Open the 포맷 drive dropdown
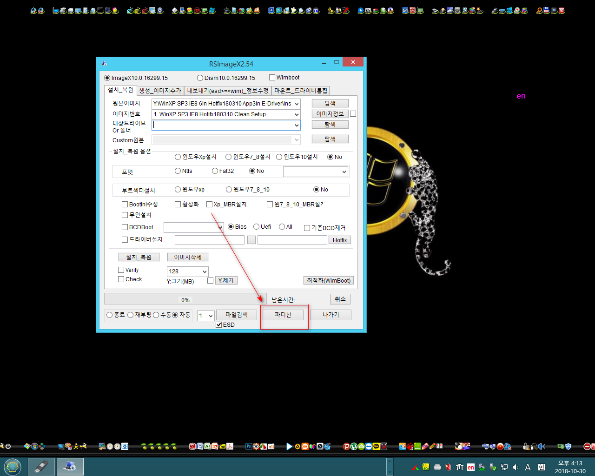595x476 pixels. point(344,172)
